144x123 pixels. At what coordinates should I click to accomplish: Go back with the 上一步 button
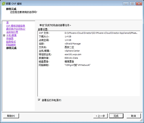coord(100,116)
